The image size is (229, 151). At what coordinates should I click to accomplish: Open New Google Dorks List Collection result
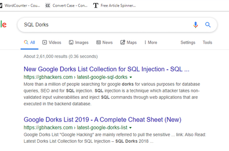tap(106, 69)
